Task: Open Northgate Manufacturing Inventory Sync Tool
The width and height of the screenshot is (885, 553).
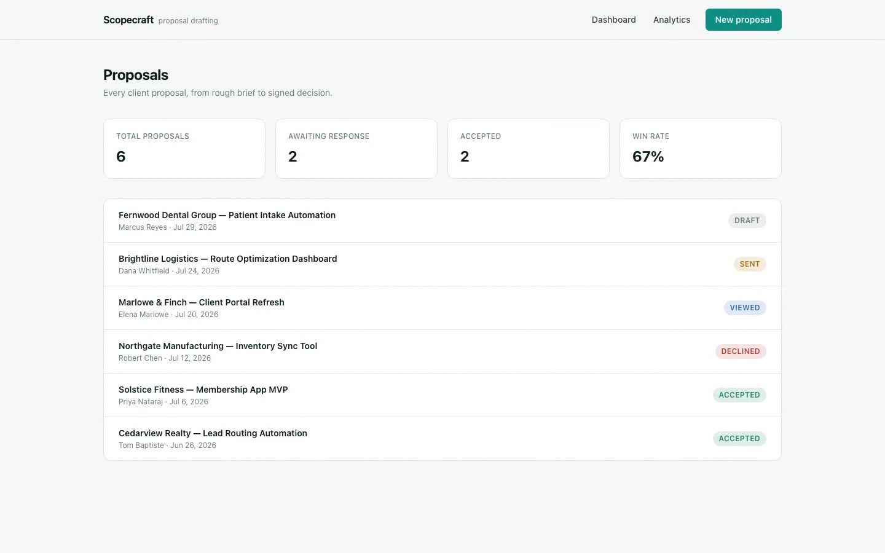Action: click(442, 351)
